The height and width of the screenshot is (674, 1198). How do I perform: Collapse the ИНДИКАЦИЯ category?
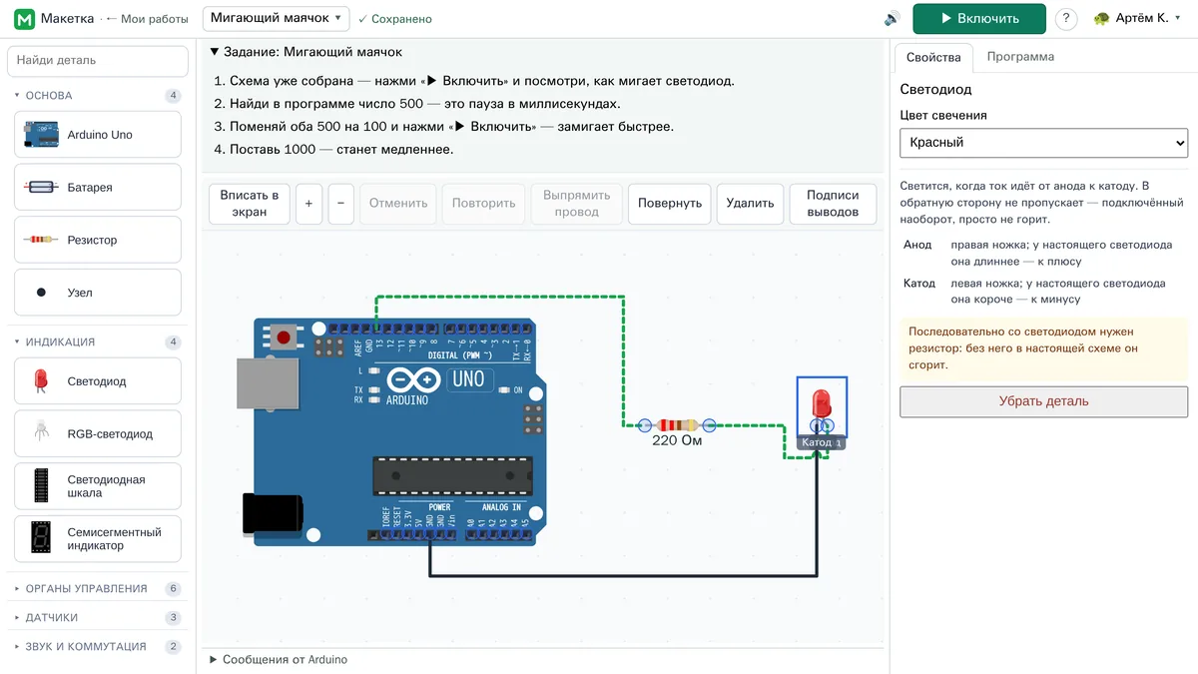[x=98, y=342]
